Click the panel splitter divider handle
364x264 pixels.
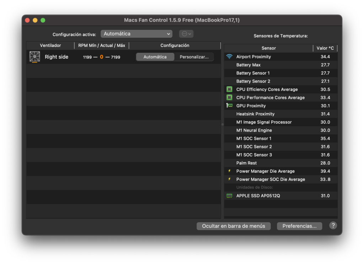tap(223, 124)
